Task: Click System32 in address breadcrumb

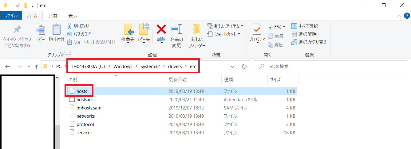Action: click(150, 67)
